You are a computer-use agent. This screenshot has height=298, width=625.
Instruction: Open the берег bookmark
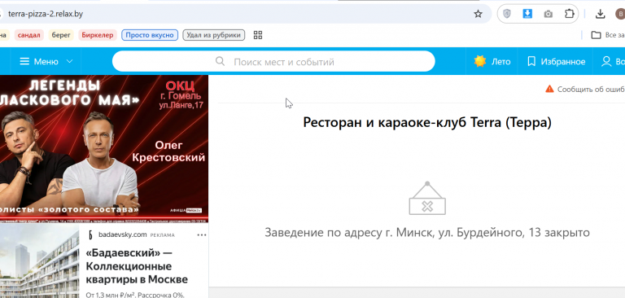[61, 35]
